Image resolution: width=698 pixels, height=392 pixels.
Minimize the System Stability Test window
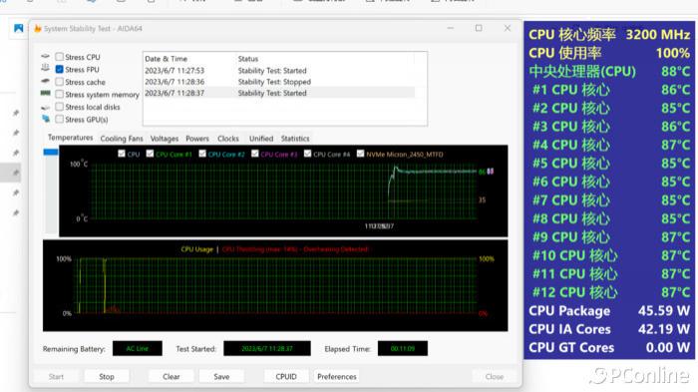(x=451, y=28)
